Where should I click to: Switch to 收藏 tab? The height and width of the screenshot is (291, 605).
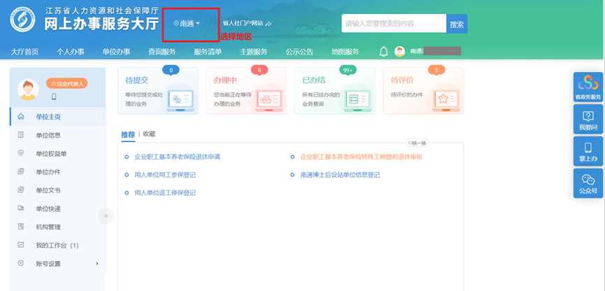149,134
